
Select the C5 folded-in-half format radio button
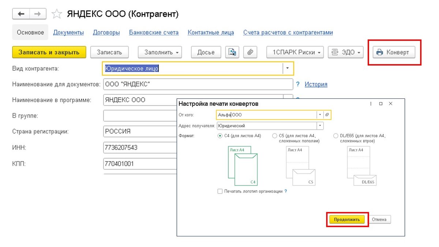tap(275, 136)
